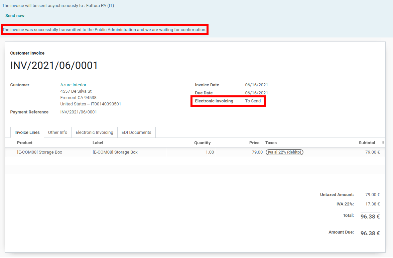
Task: Click the Invoice Date value 06/16/2021
Action: tap(256, 85)
